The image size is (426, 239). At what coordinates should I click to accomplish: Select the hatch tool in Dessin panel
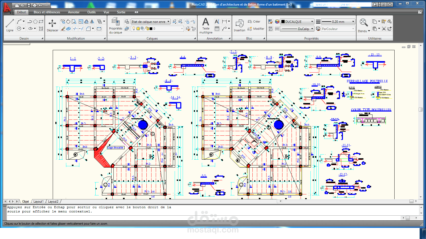(x=41, y=29)
